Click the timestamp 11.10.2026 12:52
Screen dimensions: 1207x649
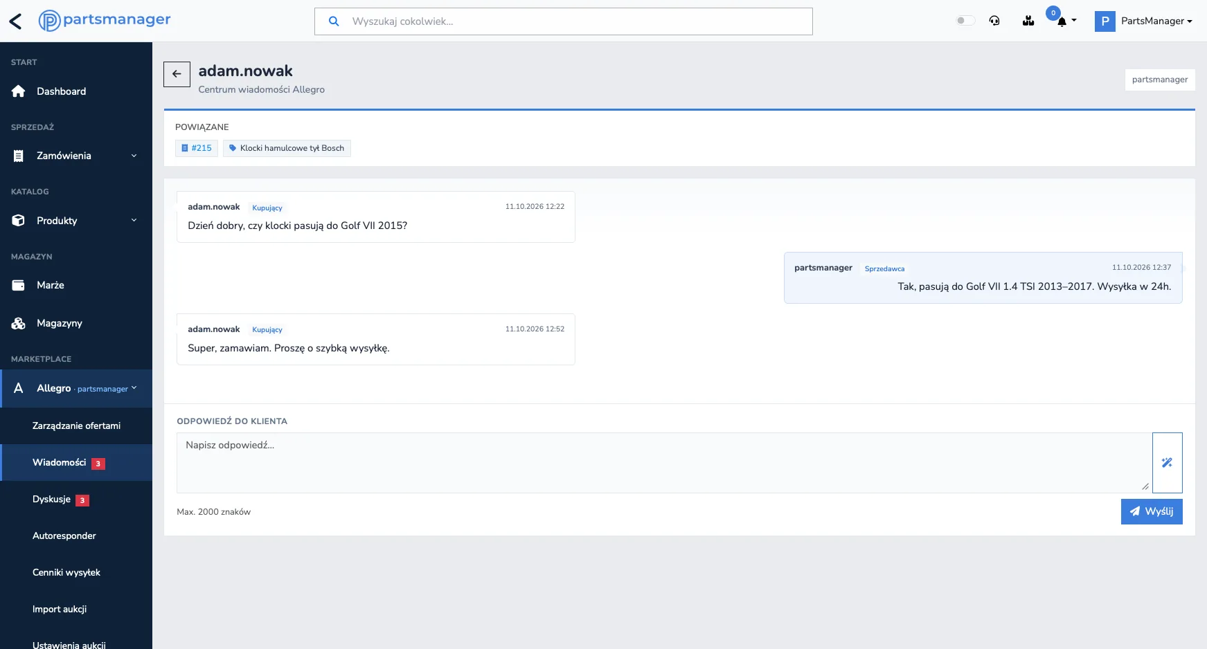tap(535, 329)
